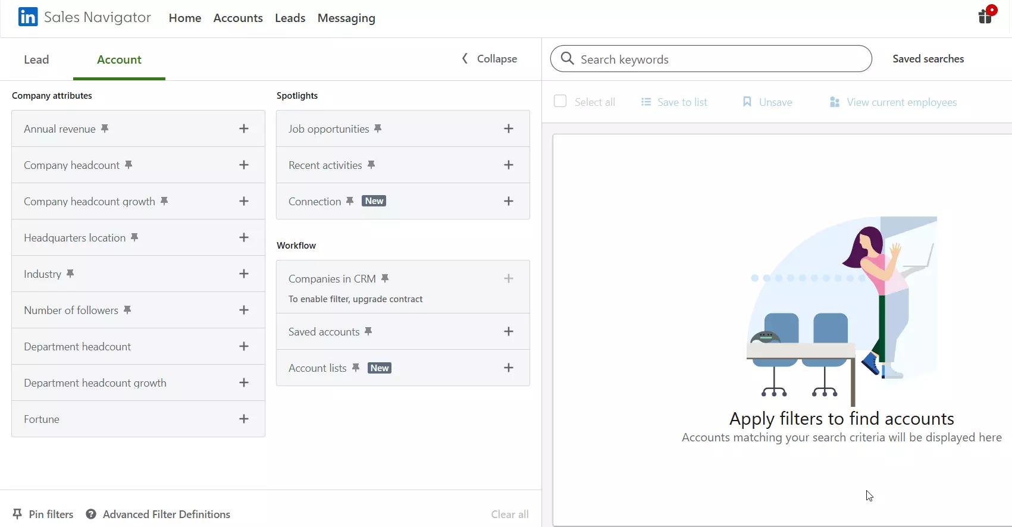
Task: Expand the Fortune filter
Action: 244,419
